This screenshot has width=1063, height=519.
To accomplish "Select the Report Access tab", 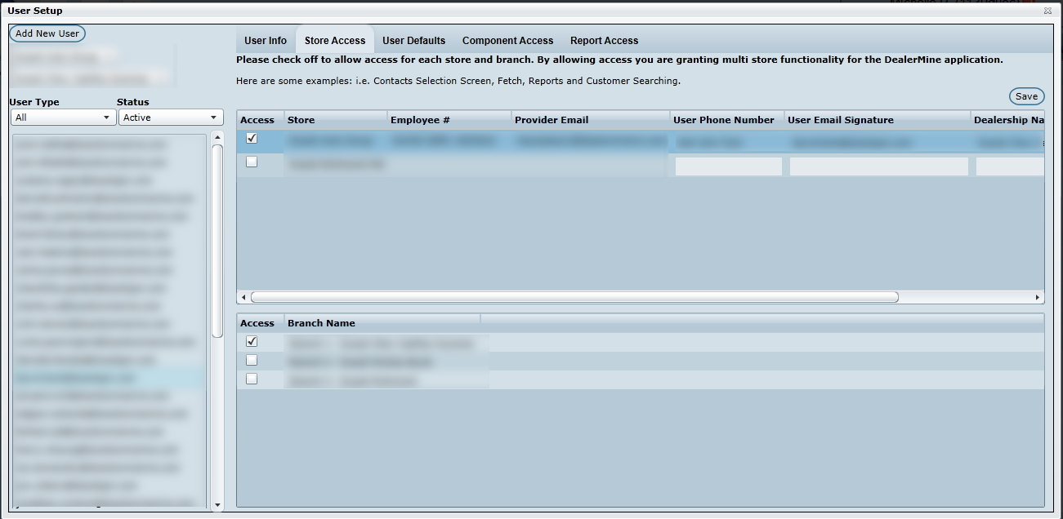I will point(604,41).
